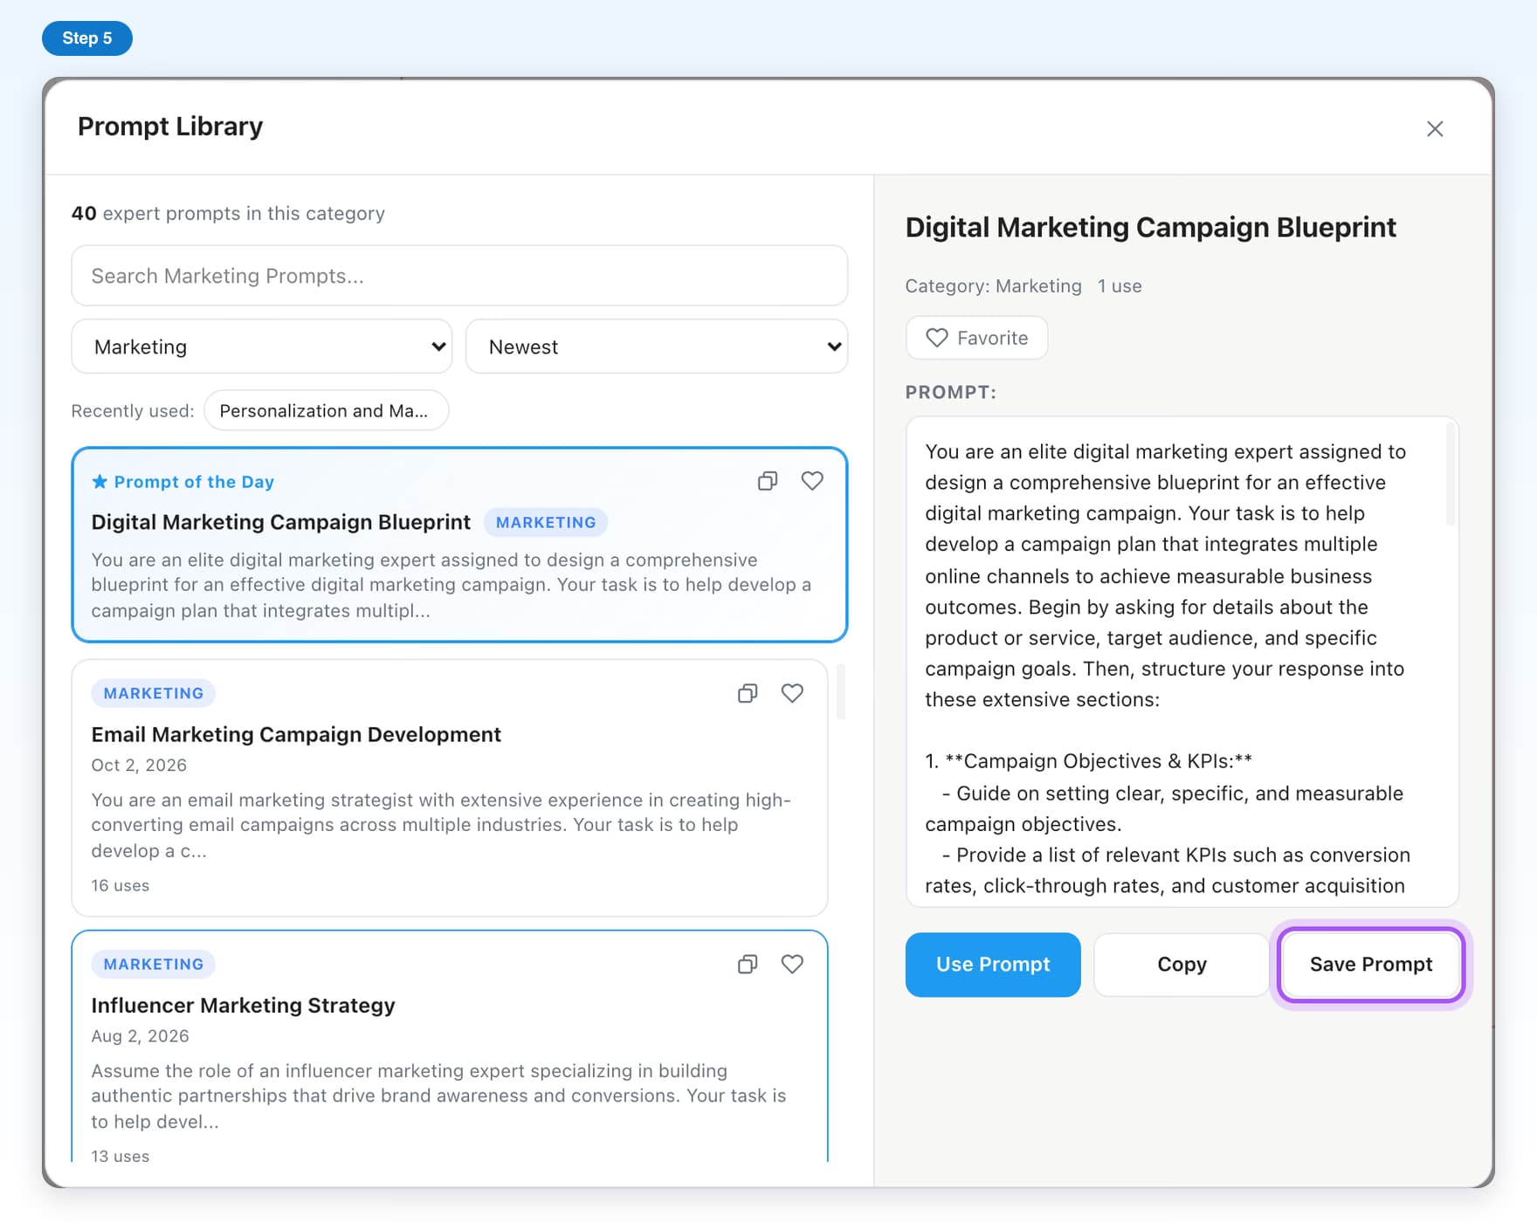Image resolution: width=1537 pixels, height=1230 pixels.
Task: Click the Prompt of the Day star label
Action: tap(183, 482)
